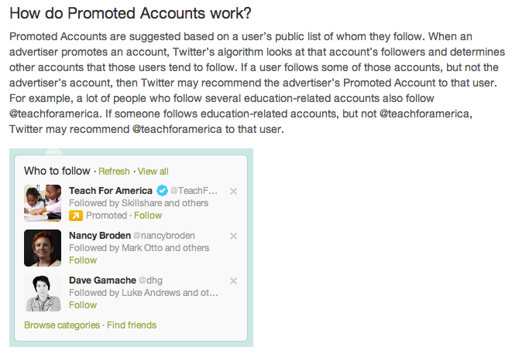Click the Promoted label text
The width and height of the screenshot is (512, 357).
point(106,216)
